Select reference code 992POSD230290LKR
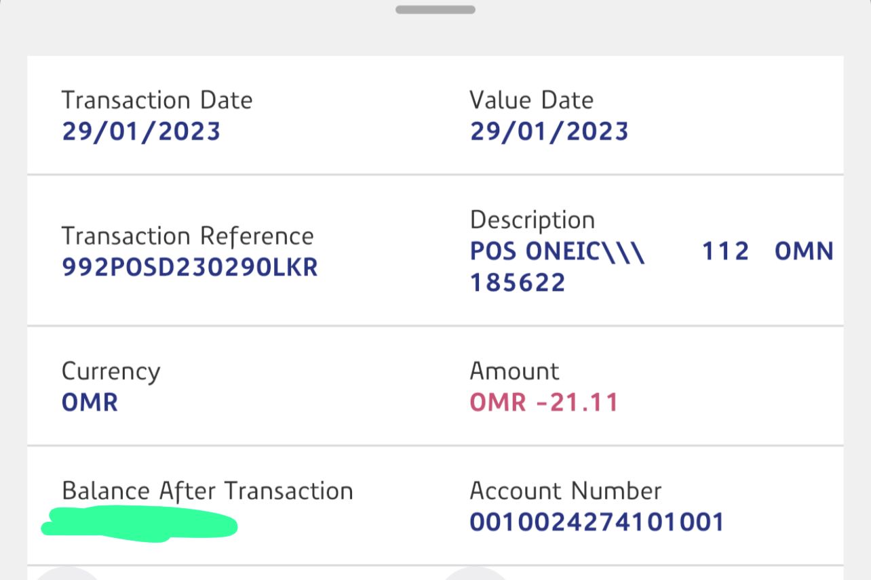871x580 pixels. coord(189,267)
